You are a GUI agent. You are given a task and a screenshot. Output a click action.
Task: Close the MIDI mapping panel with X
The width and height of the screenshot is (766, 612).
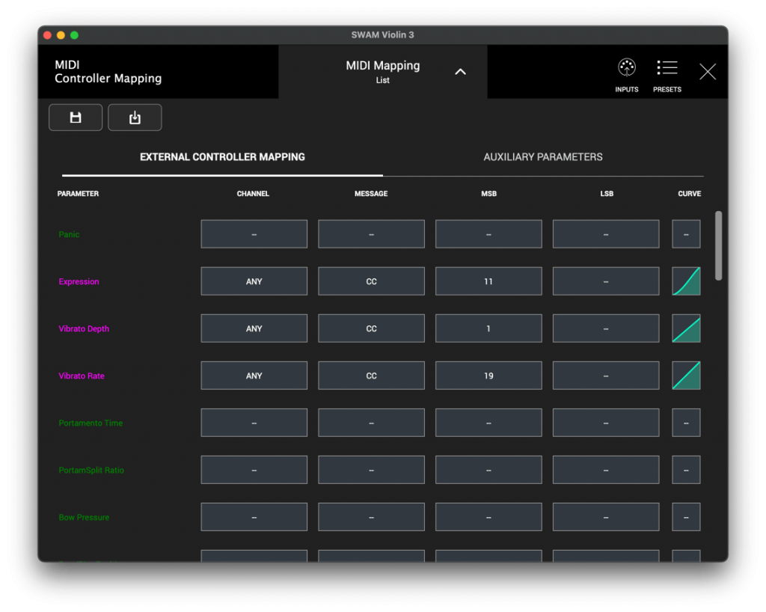(x=708, y=72)
